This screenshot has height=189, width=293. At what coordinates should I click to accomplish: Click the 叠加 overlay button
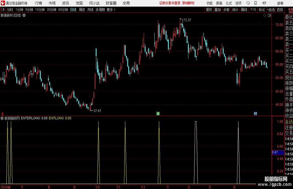(218, 10)
